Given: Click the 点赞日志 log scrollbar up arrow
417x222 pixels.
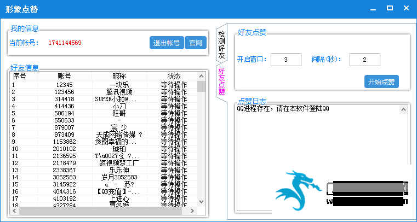Looking at the screenshot, I should tap(404, 109).
